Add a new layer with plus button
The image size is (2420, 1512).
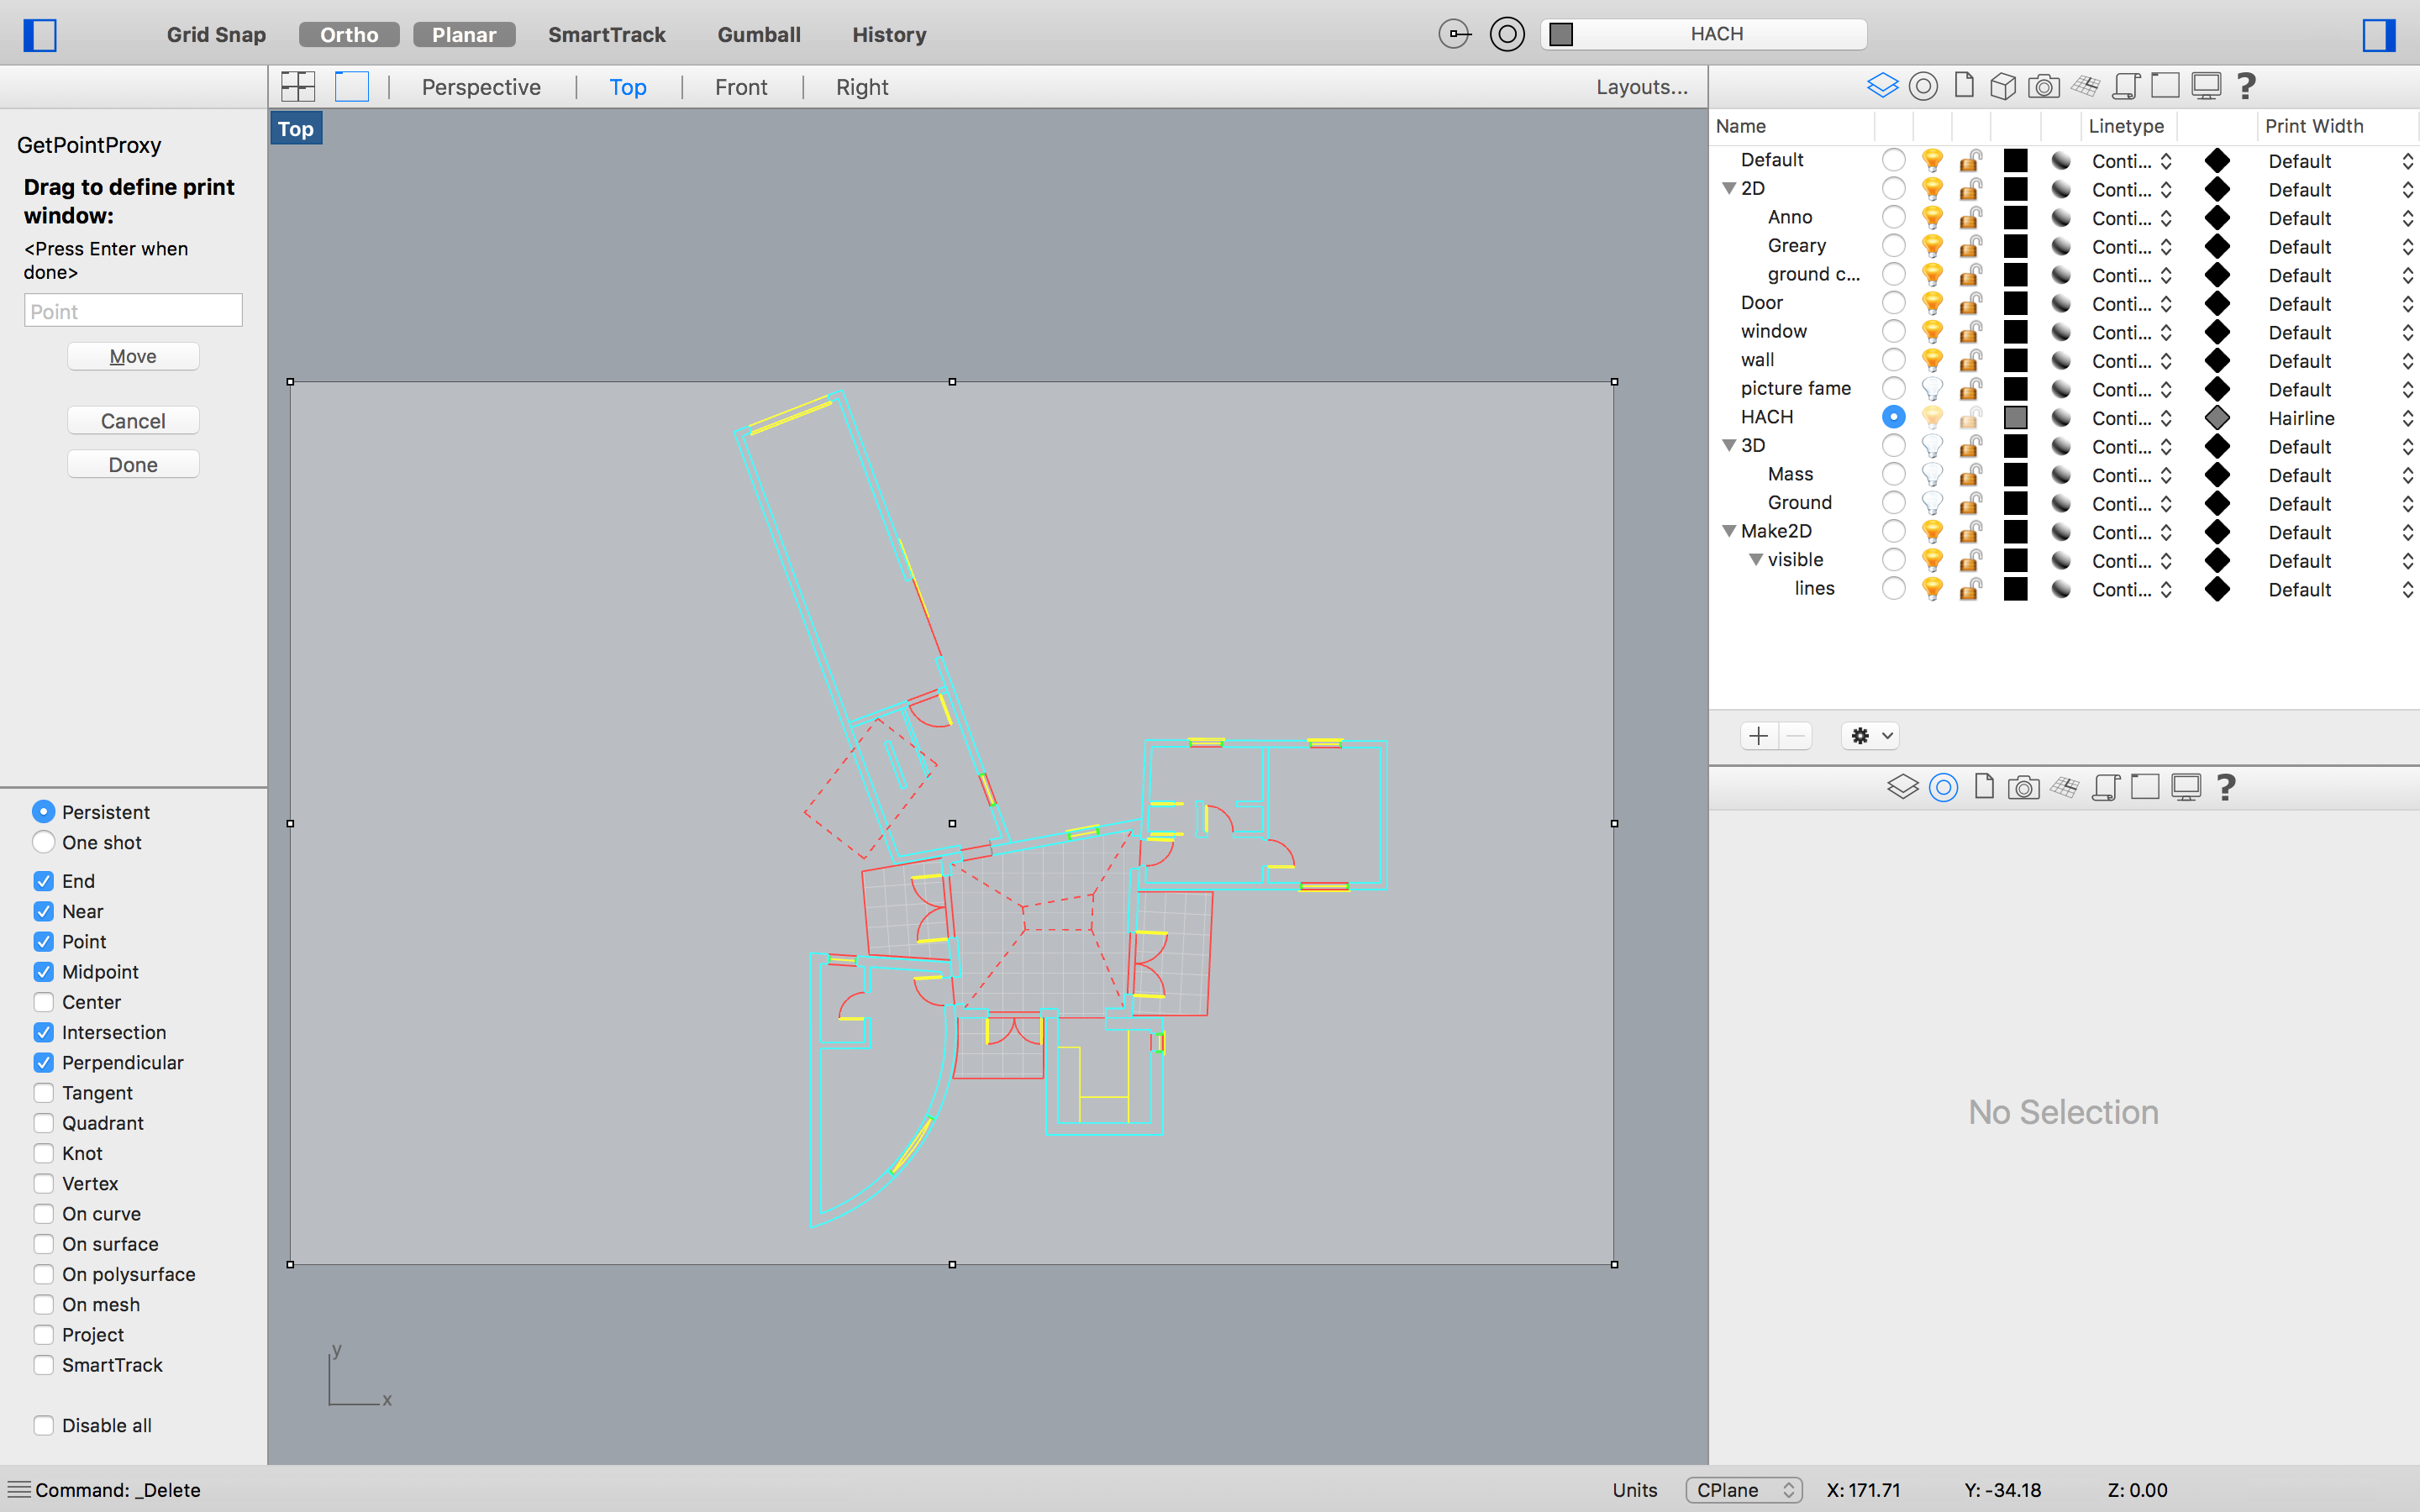(x=1759, y=736)
